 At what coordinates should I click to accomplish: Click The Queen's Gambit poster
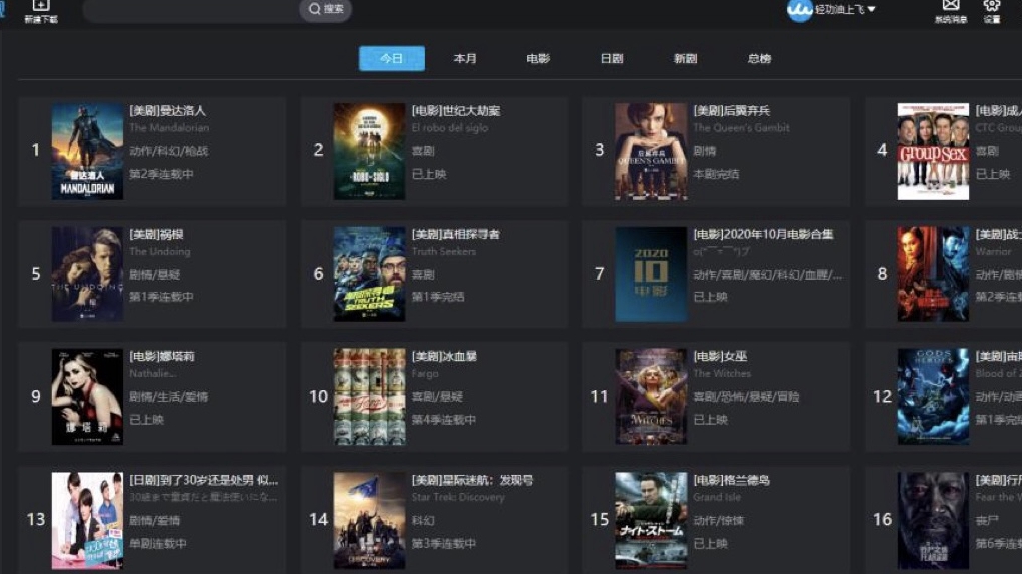(x=651, y=151)
